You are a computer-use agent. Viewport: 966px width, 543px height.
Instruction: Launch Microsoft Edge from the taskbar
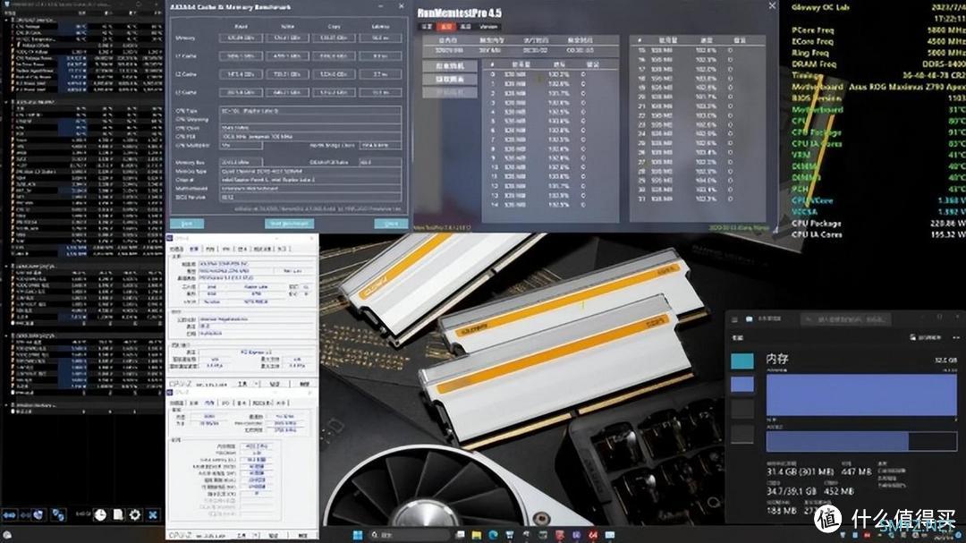(x=493, y=535)
